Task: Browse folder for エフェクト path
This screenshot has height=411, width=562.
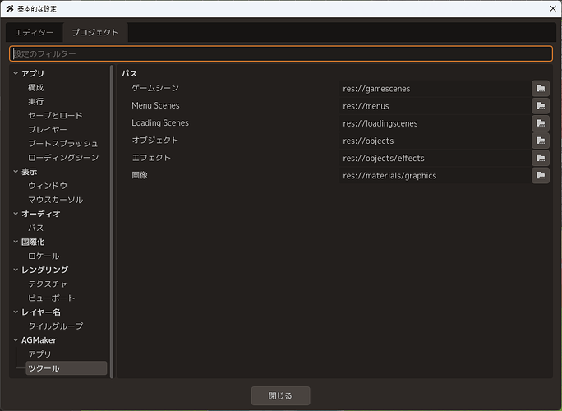Action: coord(541,158)
